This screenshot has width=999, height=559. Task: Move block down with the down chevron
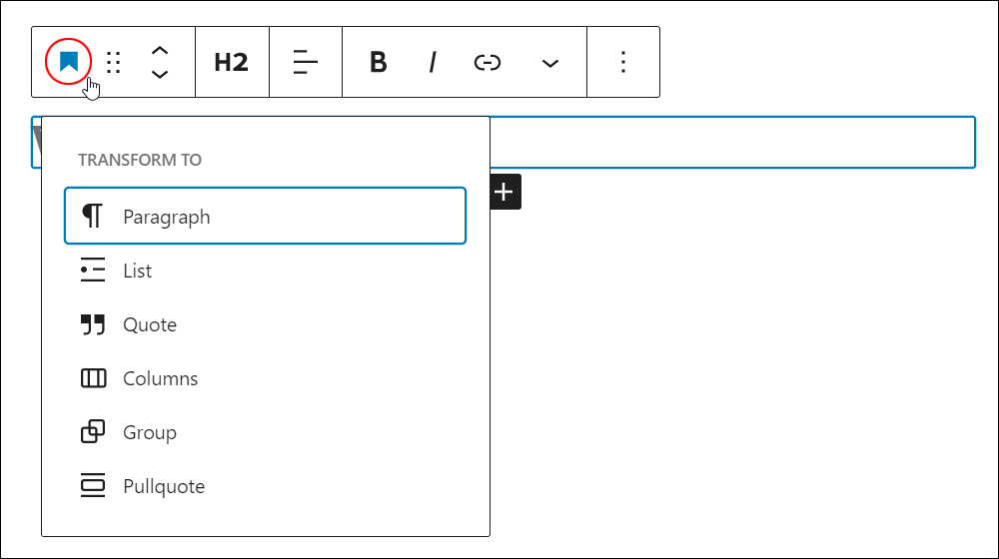click(x=160, y=74)
